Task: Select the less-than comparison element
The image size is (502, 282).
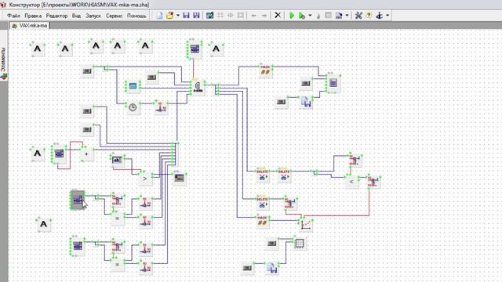Action: coord(351,182)
